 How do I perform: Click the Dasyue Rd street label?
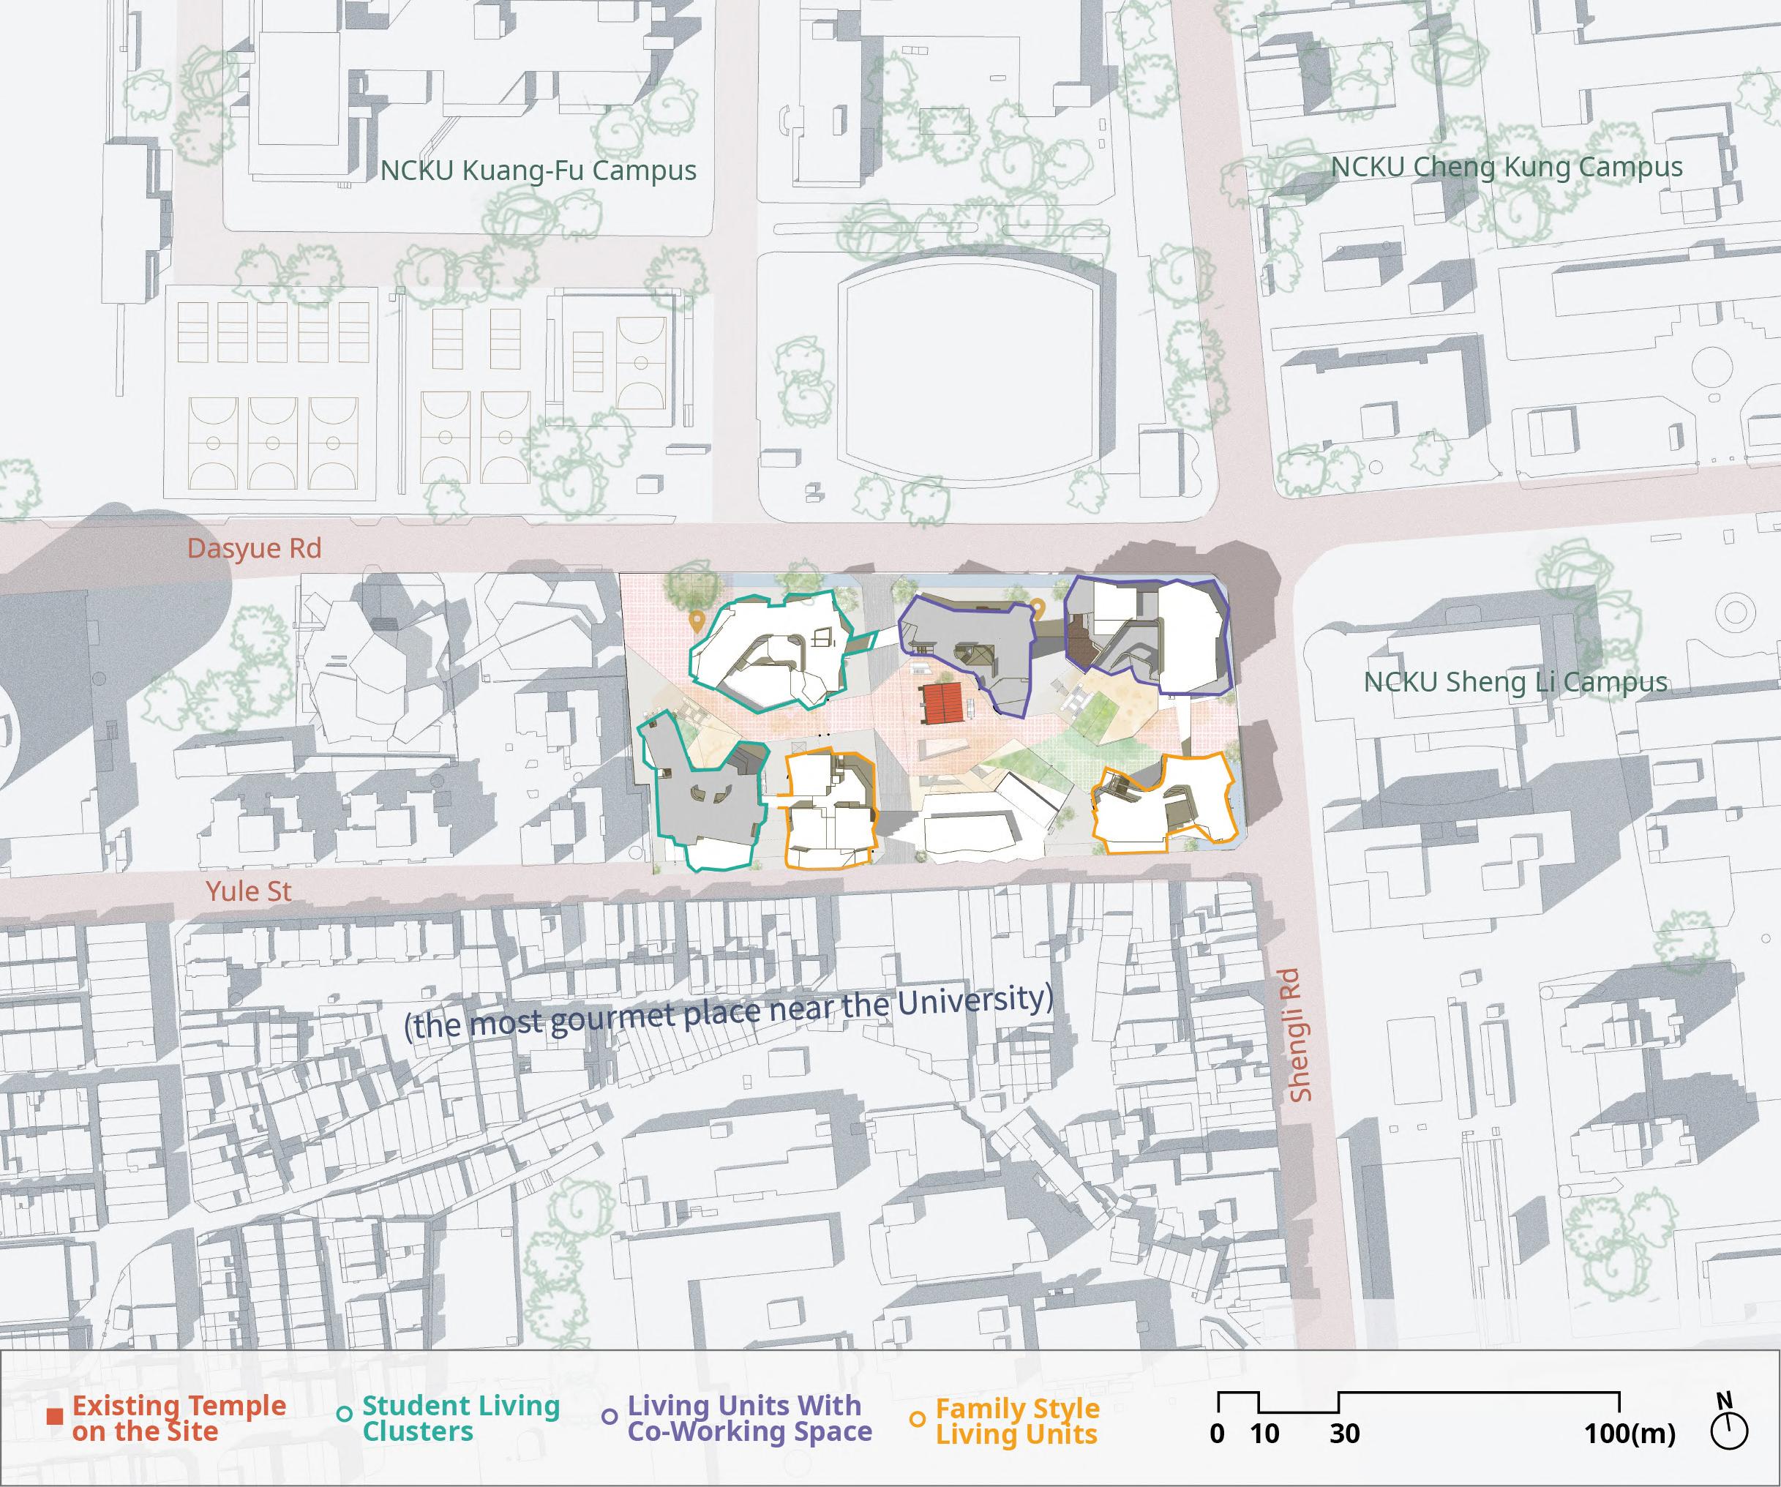click(x=255, y=548)
